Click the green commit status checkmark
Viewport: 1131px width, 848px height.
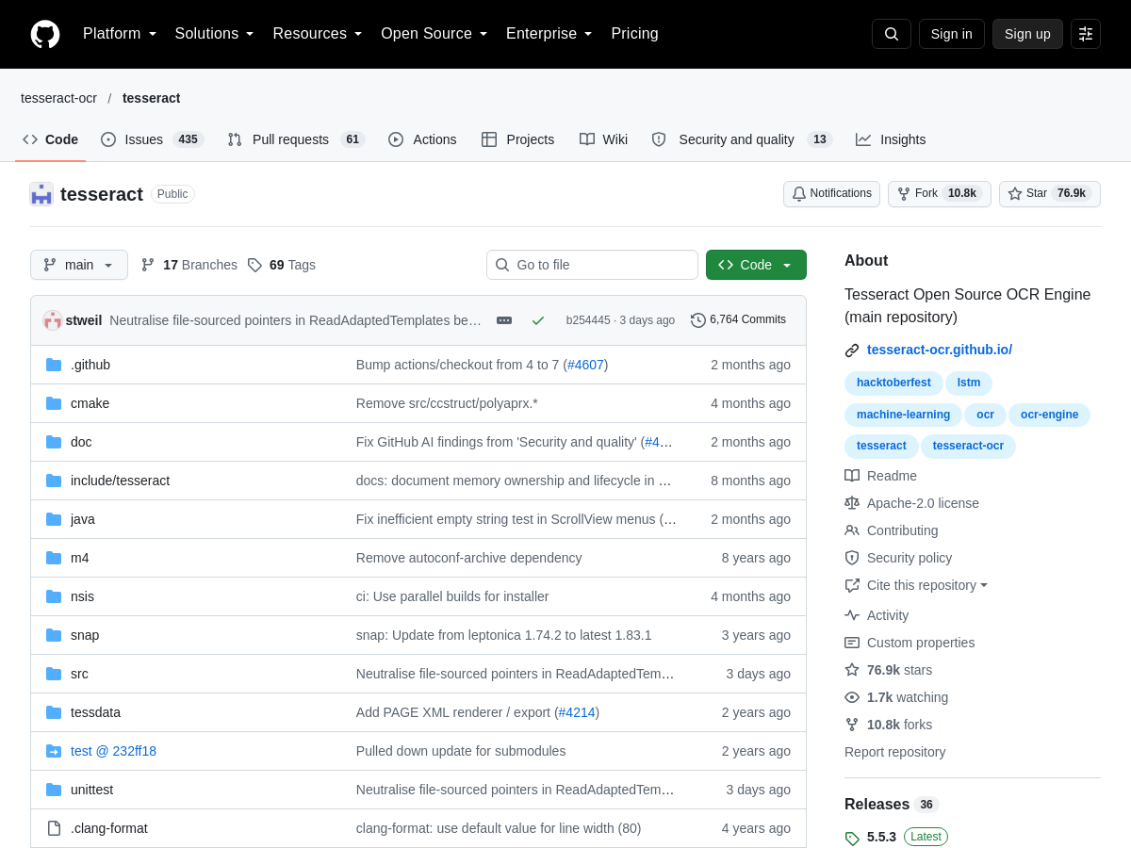[538, 320]
